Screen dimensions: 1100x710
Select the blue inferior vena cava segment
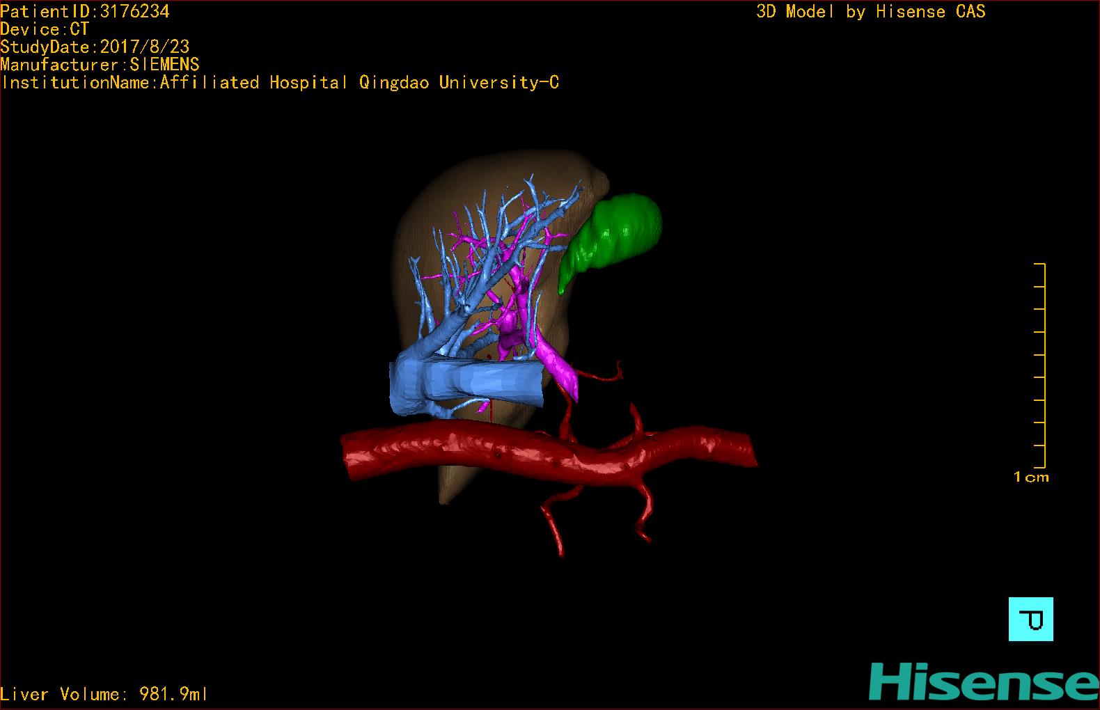point(465,384)
